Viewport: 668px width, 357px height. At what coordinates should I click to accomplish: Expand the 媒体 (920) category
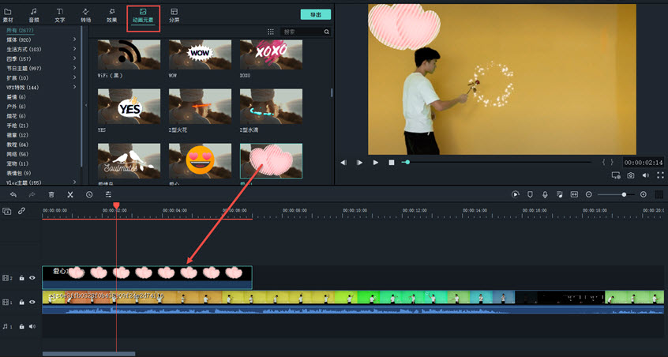coord(75,39)
